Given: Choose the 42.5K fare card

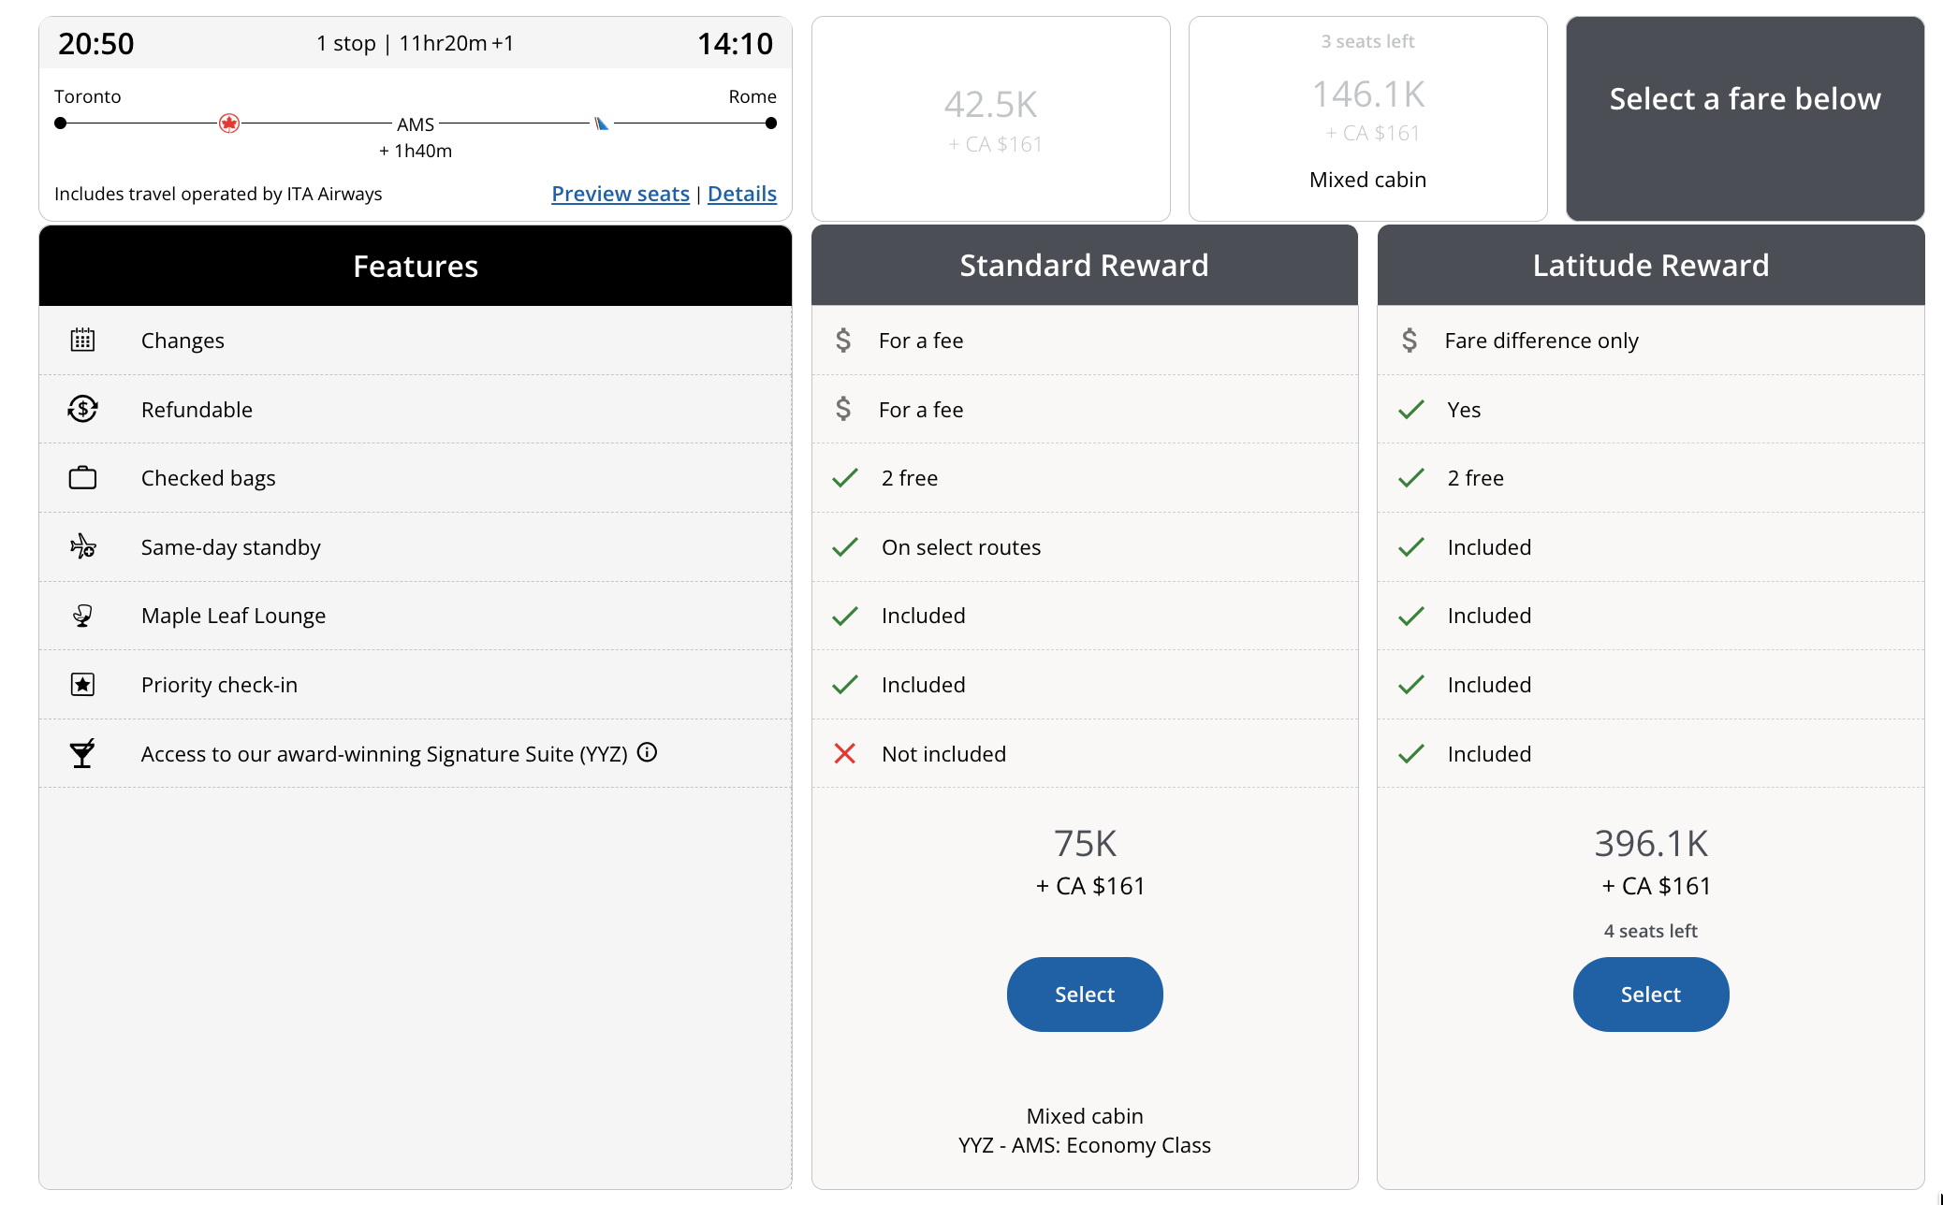Looking at the screenshot, I should pos(991,119).
